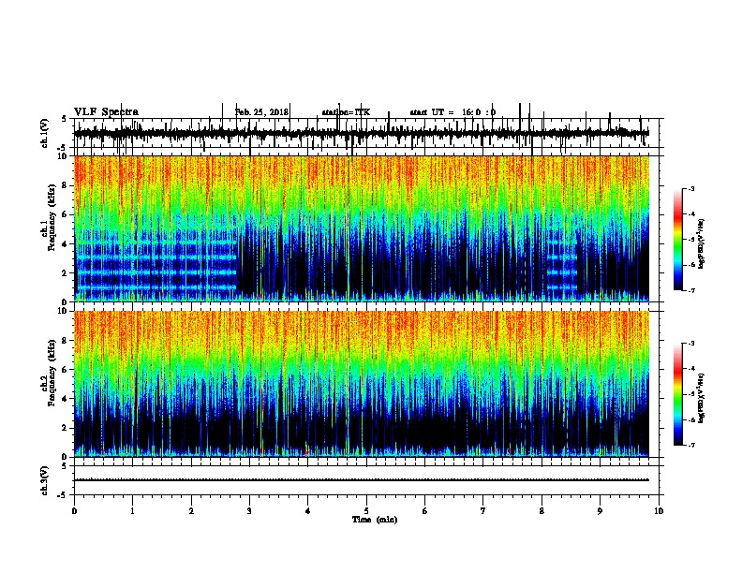Click the ch.1 color bar log(PSD) label
742x573 pixels.
701,244
